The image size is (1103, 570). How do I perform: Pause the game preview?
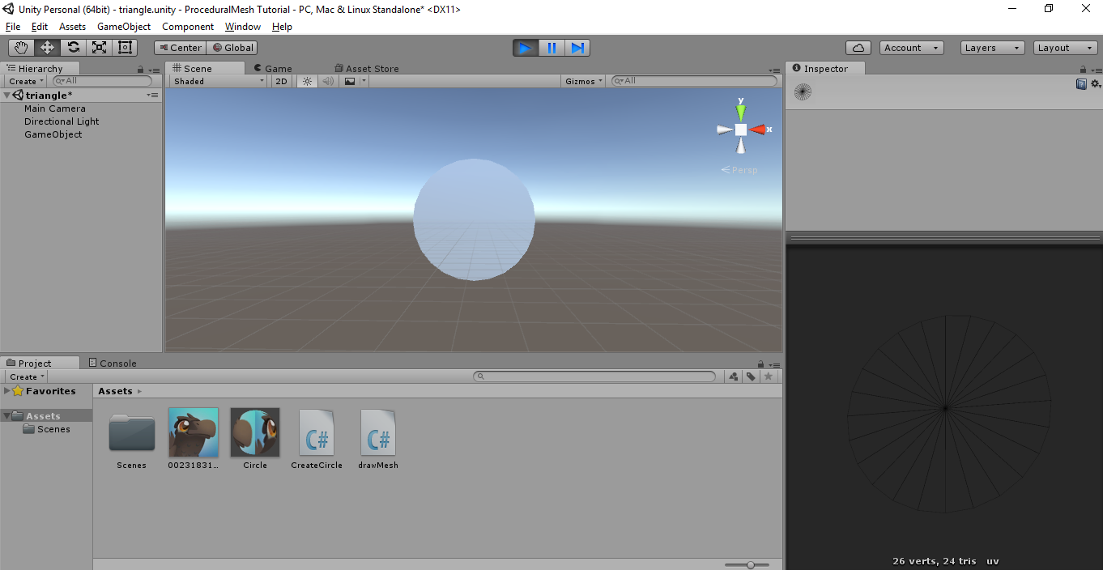[x=551, y=48]
